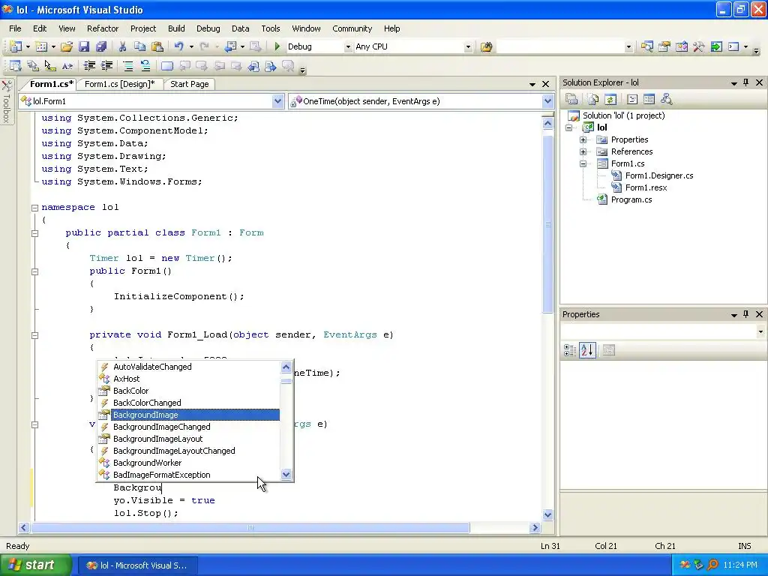
Task: Click the New Project toolbar icon
Action: pos(16,46)
